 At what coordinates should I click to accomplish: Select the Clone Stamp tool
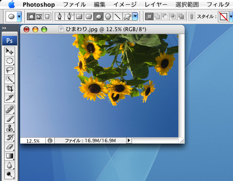point(10,128)
